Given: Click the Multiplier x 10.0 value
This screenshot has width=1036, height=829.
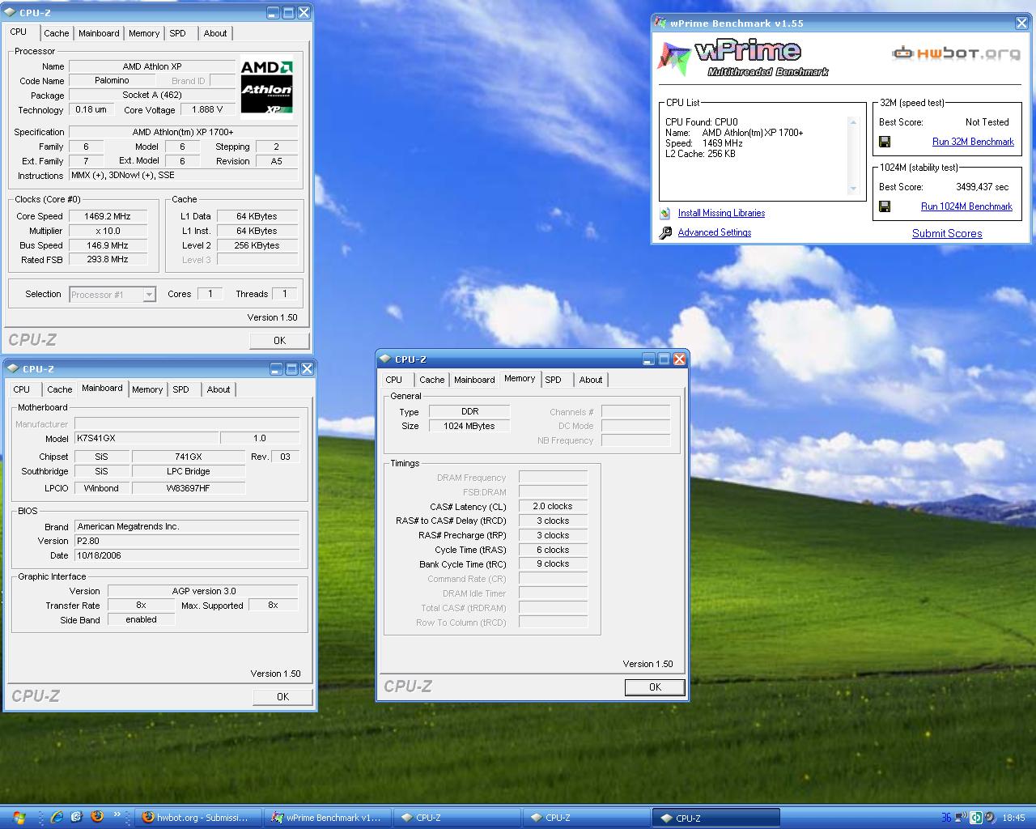Looking at the screenshot, I should tap(108, 232).
